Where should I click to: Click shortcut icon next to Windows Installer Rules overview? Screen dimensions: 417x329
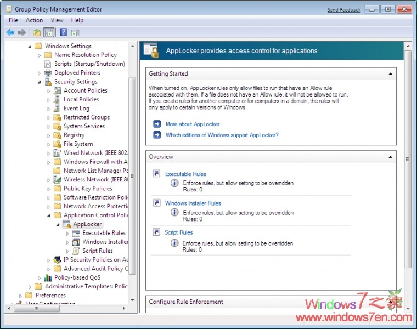point(156,203)
